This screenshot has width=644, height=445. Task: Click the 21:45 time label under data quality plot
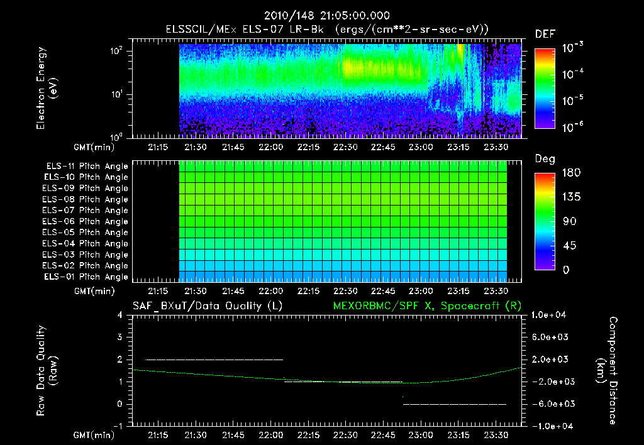[x=233, y=435]
